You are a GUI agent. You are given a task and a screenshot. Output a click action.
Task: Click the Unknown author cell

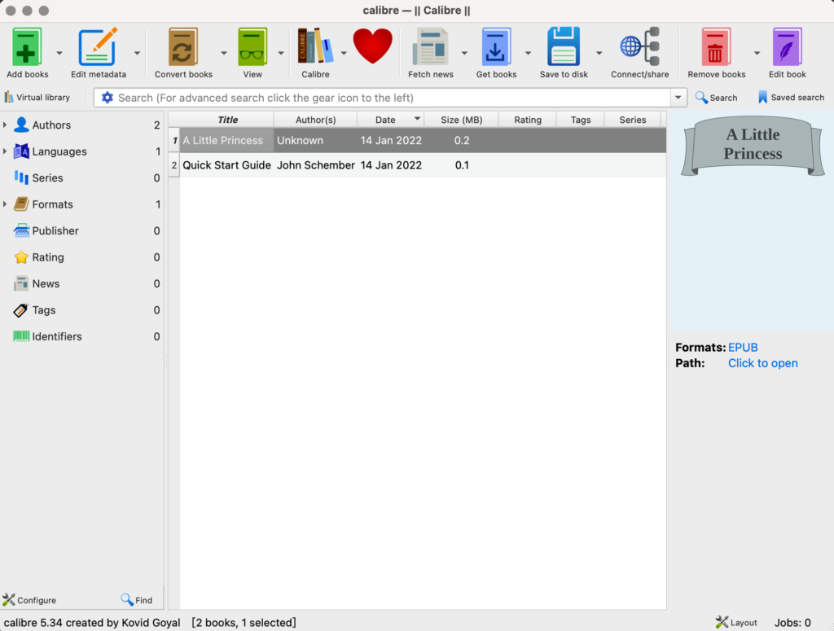315,140
